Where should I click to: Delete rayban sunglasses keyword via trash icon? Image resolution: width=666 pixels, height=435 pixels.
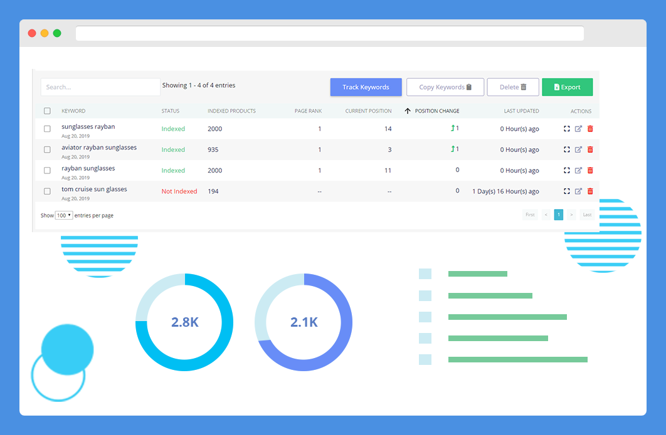pos(590,170)
